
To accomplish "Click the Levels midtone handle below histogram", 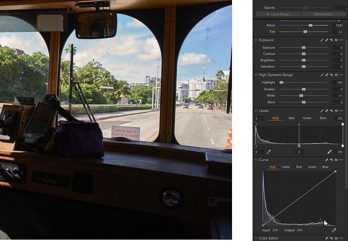I will (x=299, y=146).
